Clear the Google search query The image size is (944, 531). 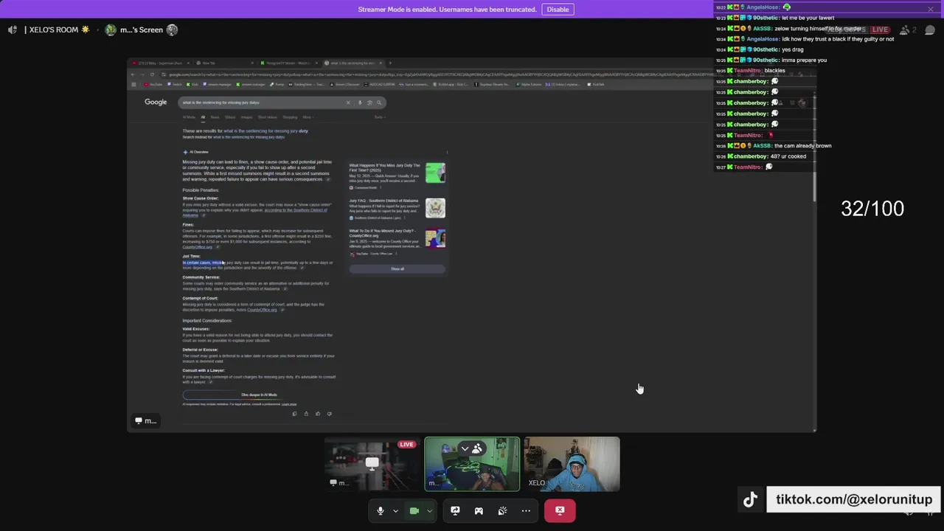[x=348, y=103]
